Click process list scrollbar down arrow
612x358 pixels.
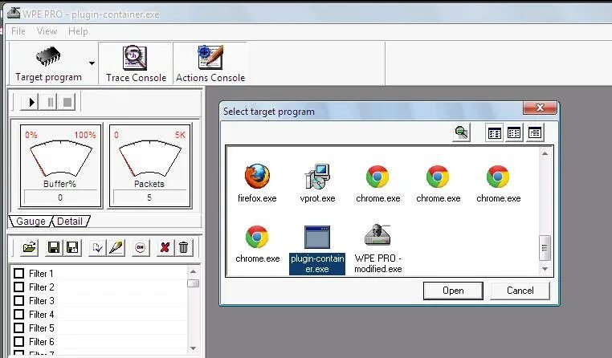pyautogui.click(x=545, y=269)
